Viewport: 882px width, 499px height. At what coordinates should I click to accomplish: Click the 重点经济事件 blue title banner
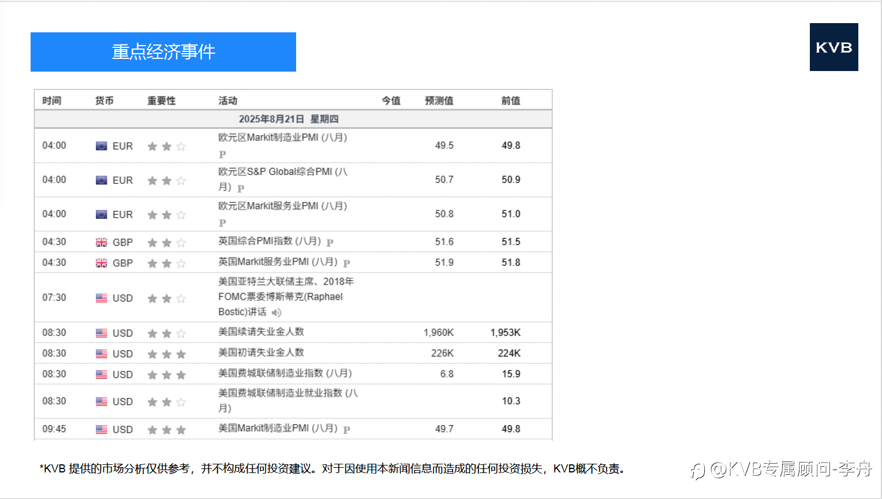coord(163,52)
